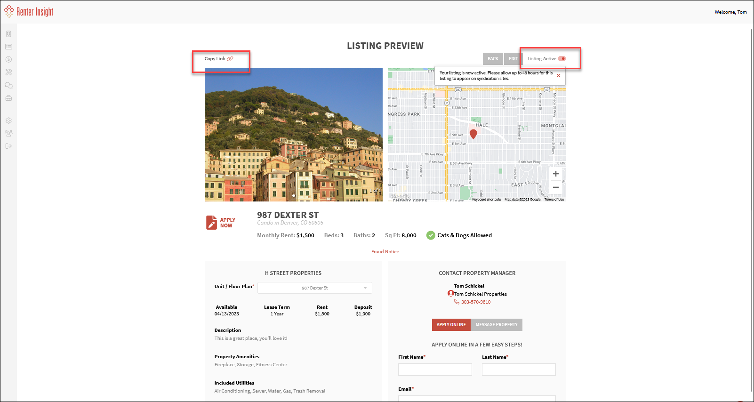Open the messages chat icon in sidebar
The image size is (754, 402).
pyautogui.click(x=8, y=85)
